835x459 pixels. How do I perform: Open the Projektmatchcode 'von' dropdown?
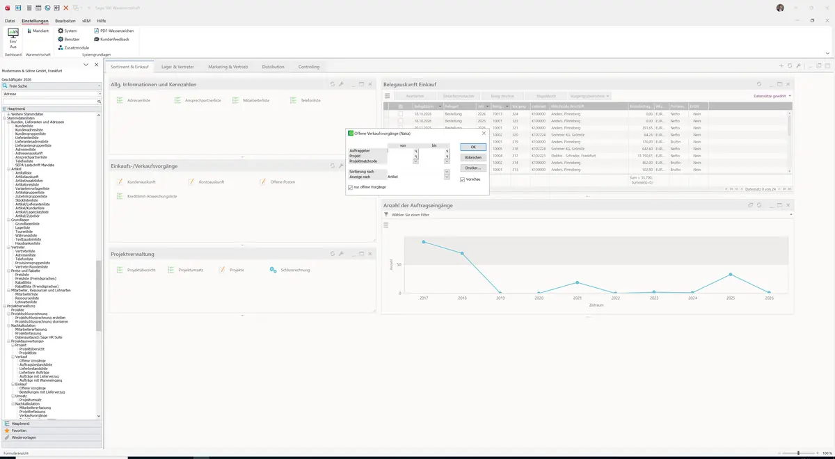[x=416, y=161]
